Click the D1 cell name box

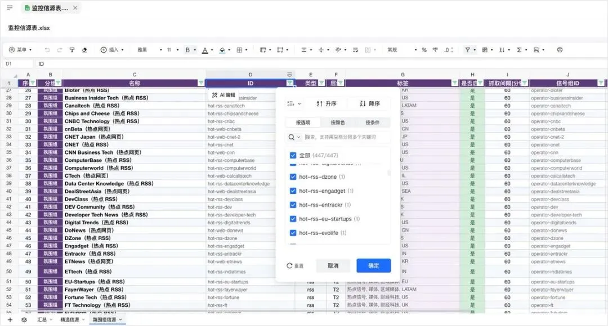coord(18,64)
